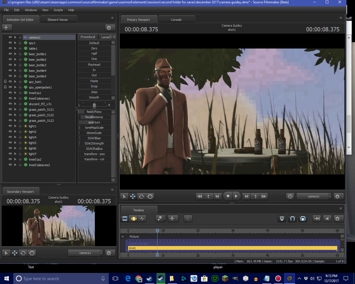The width and height of the screenshot is (355, 284).
Task: Open the camera1 dropdown in the Primary Viewport
Action: coord(314,196)
